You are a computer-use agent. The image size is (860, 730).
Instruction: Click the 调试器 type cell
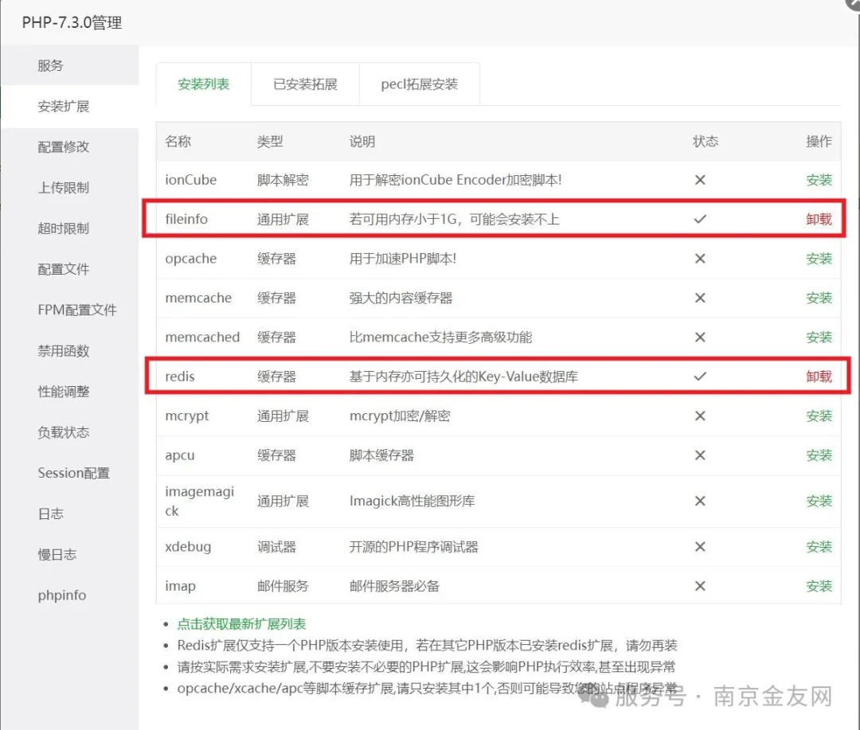click(x=276, y=547)
